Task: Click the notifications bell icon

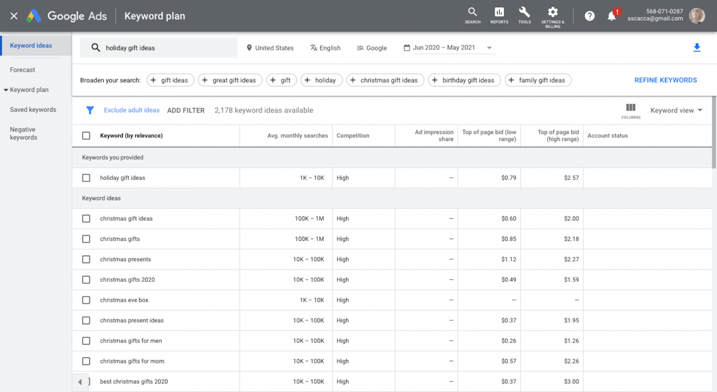Action: (611, 16)
